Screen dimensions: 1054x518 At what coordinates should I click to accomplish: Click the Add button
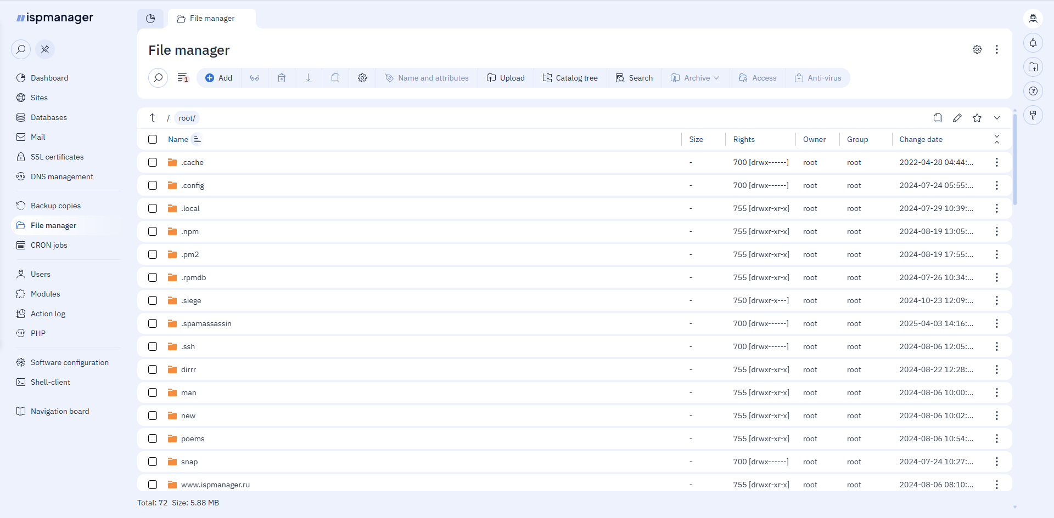tap(219, 78)
